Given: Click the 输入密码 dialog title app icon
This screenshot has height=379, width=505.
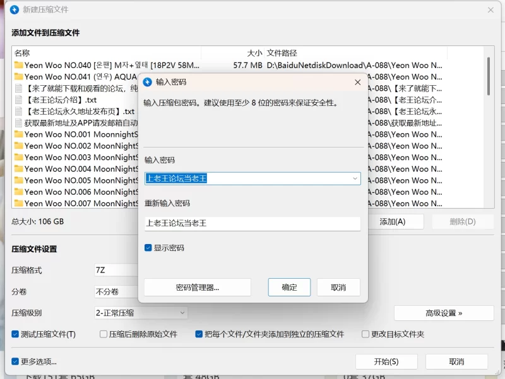Looking at the screenshot, I should pyautogui.click(x=148, y=82).
